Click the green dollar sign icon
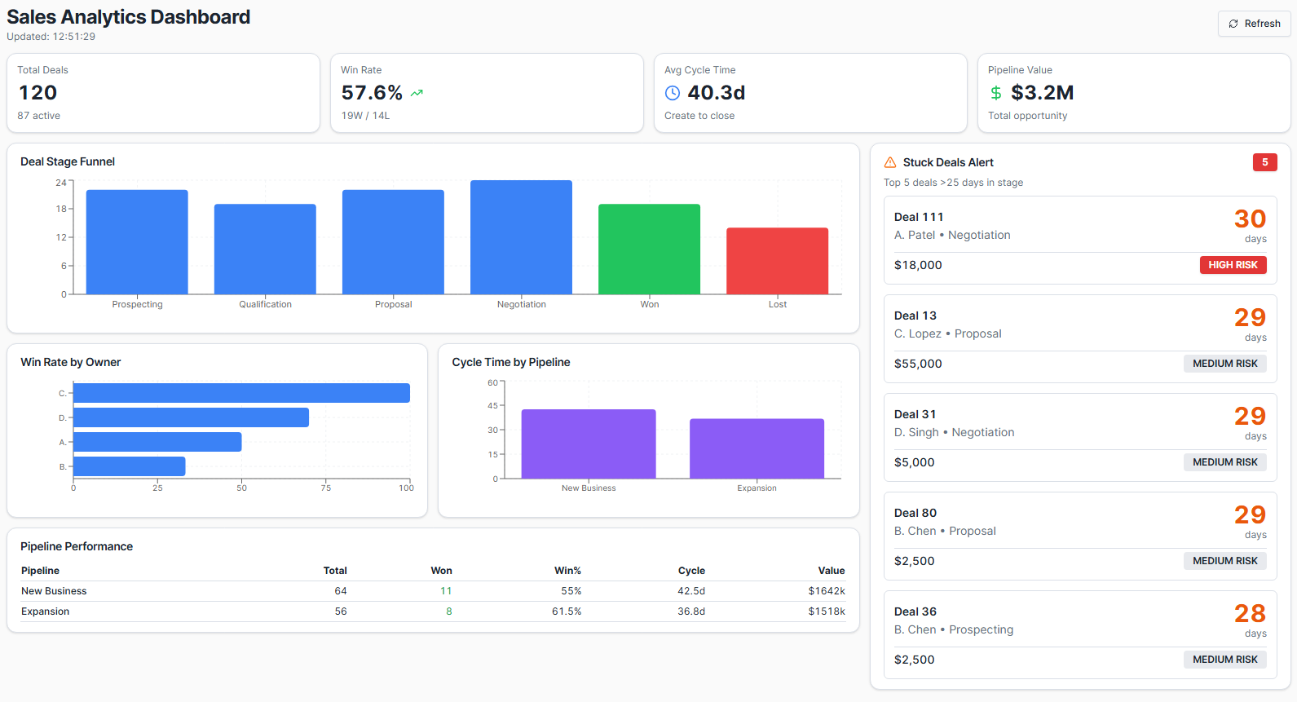Image resolution: width=1297 pixels, height=702 pixels. tap(995, 93)
